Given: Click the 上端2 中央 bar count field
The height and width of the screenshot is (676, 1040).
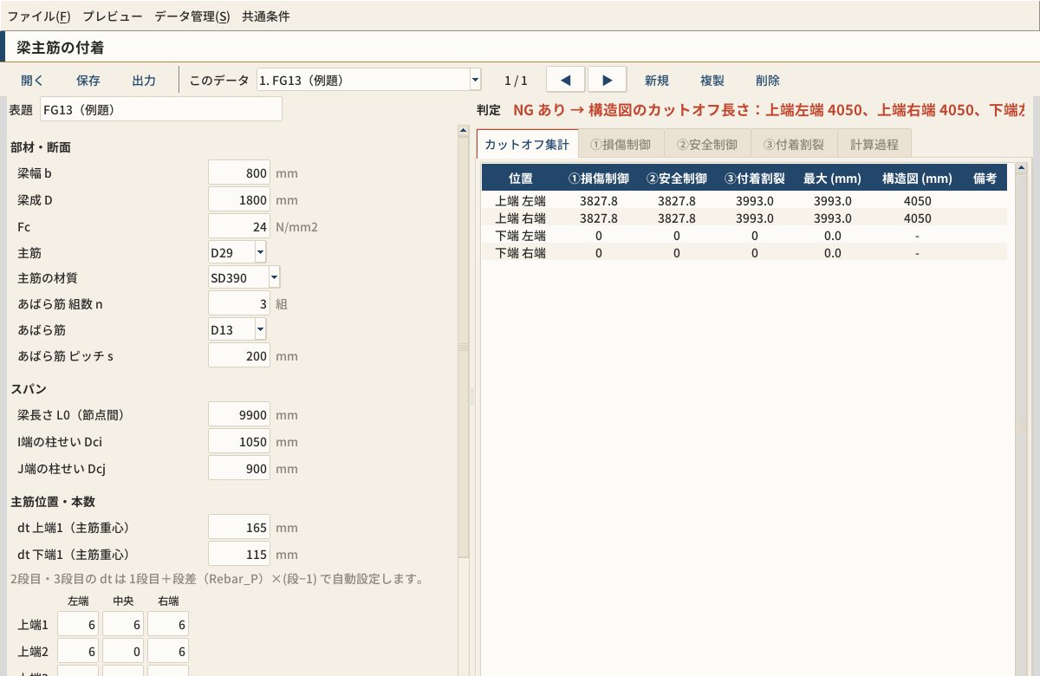Looking at the screenshot, I should click(x=123, y=651).
